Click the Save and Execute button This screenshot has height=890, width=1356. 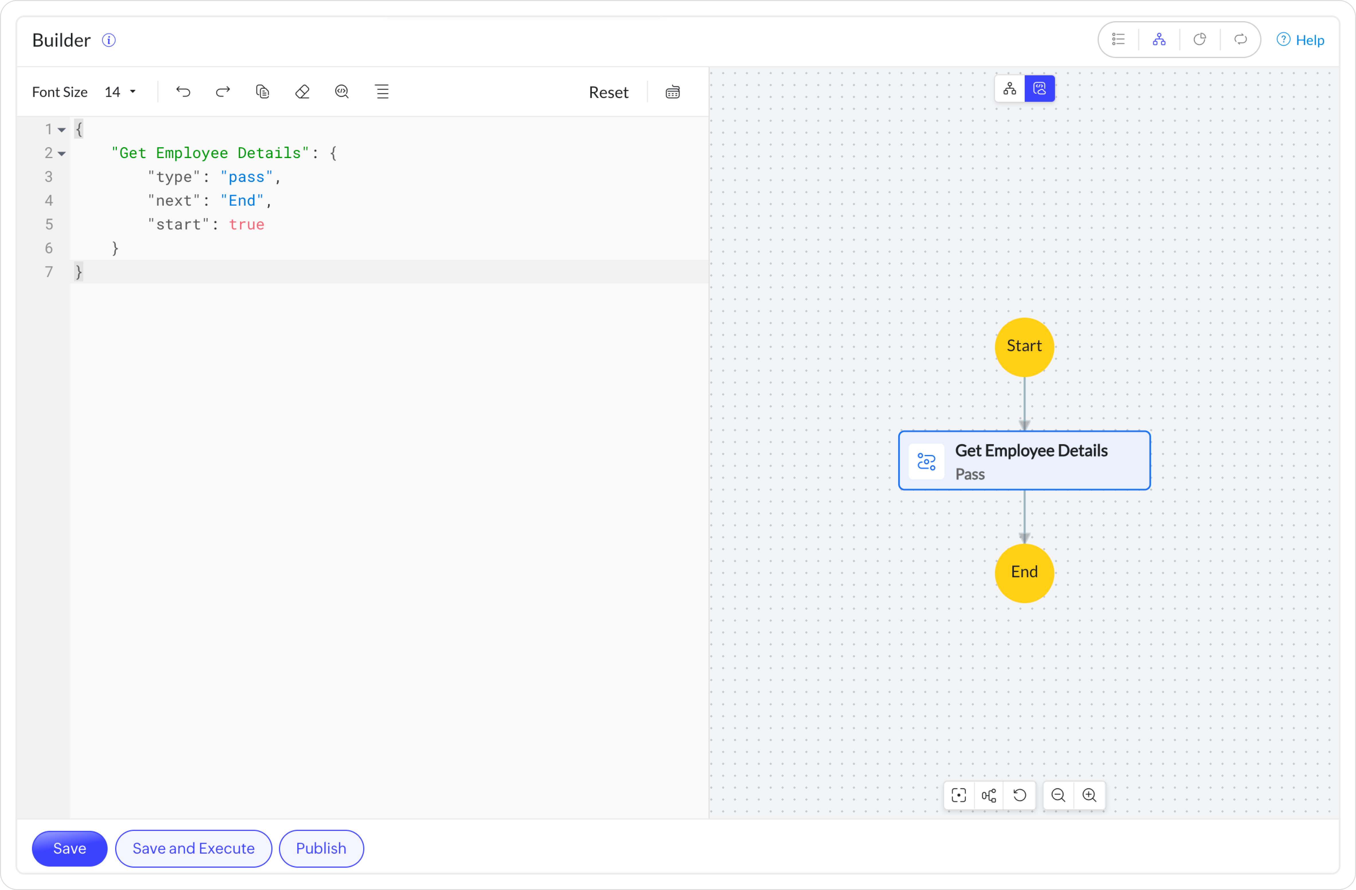pyautogui.click(x=193, y=848)
